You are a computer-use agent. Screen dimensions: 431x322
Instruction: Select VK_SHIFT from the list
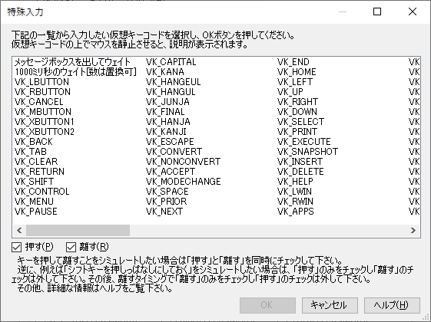[34, 182]
